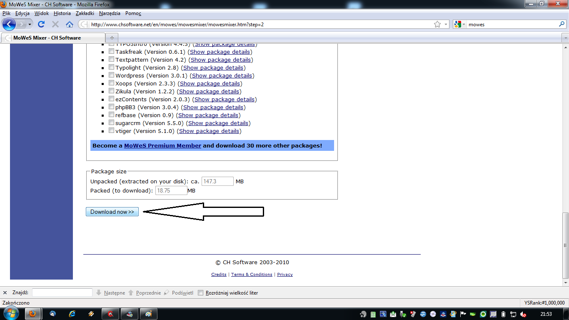Viewport: 569px width, 320px height.
Task: Switch to Firefox in the taskbar
Action: [32, 314]
